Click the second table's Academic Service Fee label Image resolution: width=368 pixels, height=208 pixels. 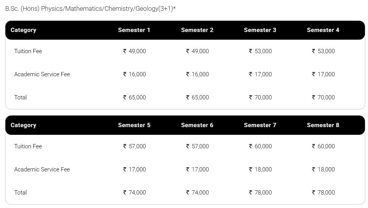click(42, 169)
